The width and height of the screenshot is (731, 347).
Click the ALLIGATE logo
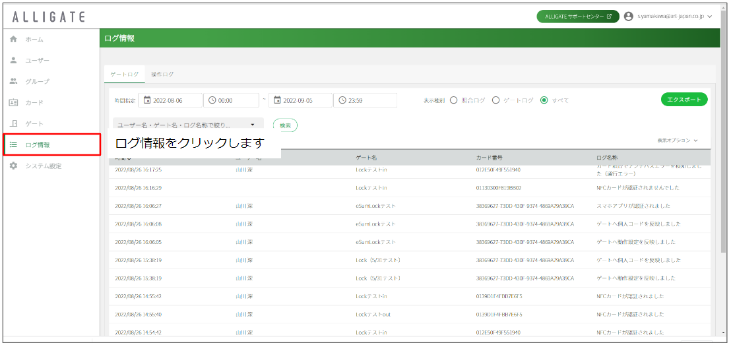click(48, 17)
